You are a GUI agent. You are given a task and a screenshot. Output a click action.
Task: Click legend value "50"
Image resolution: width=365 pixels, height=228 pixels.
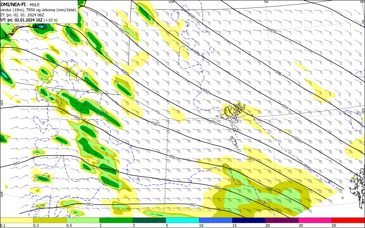334,225
